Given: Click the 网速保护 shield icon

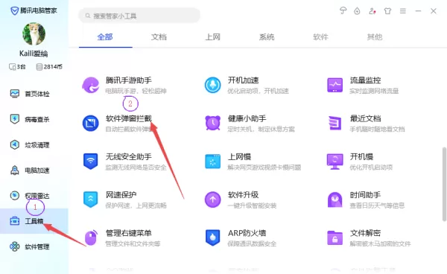Looking at the screenshot, I should tap(91, 200).
